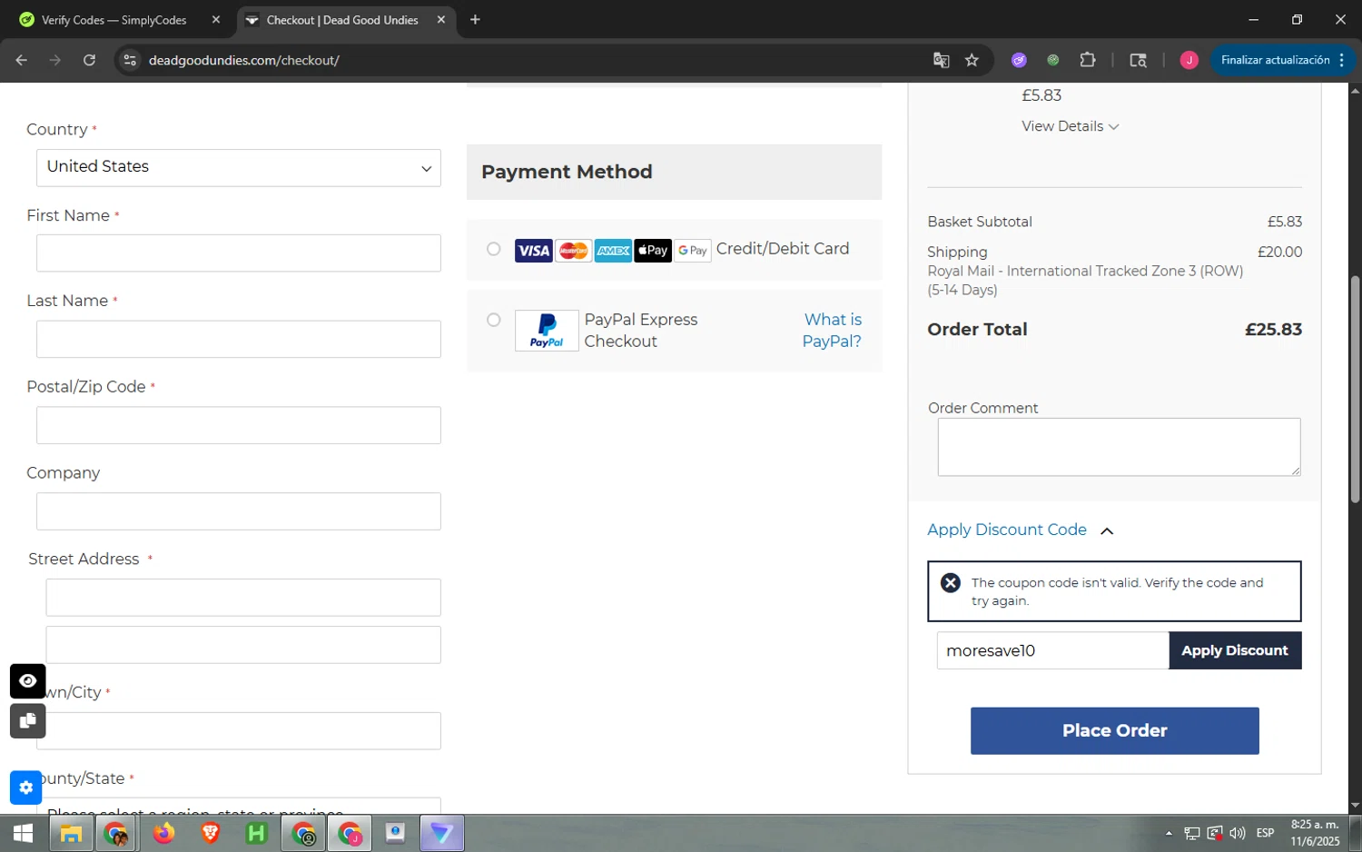The image size is (1362, 852).
Task: Click the Google Pay logo
Action: pos(693,251)
